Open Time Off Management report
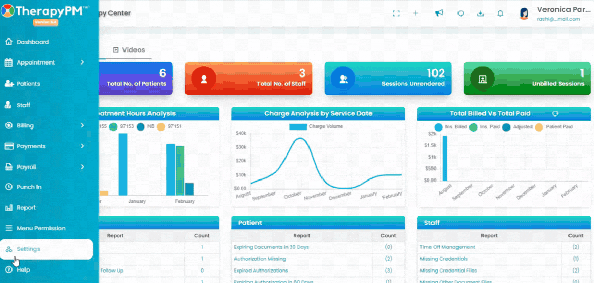This screenshot has width=594, height=283. tap(448, 247)
